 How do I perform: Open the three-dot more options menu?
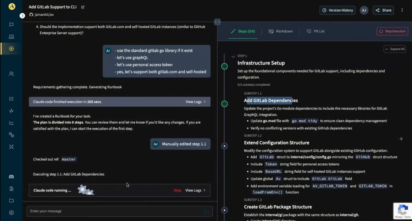tap(402, 10)
